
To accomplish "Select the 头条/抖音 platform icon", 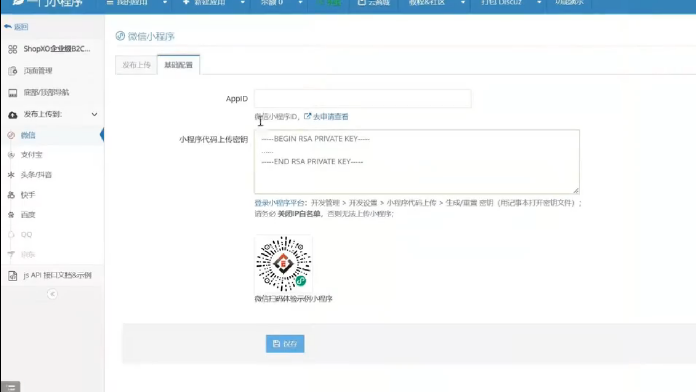I will coord(11,175).
